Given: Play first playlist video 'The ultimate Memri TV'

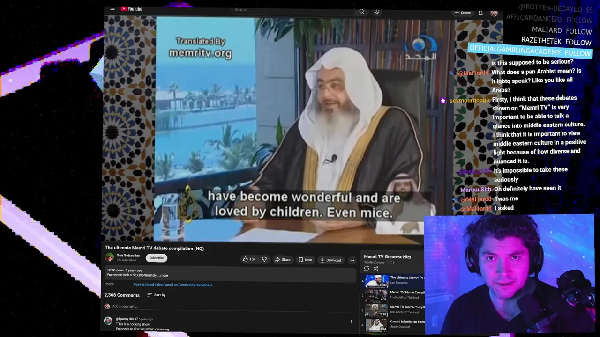Looking at the screenshot, I should click(x=393, y=281).
